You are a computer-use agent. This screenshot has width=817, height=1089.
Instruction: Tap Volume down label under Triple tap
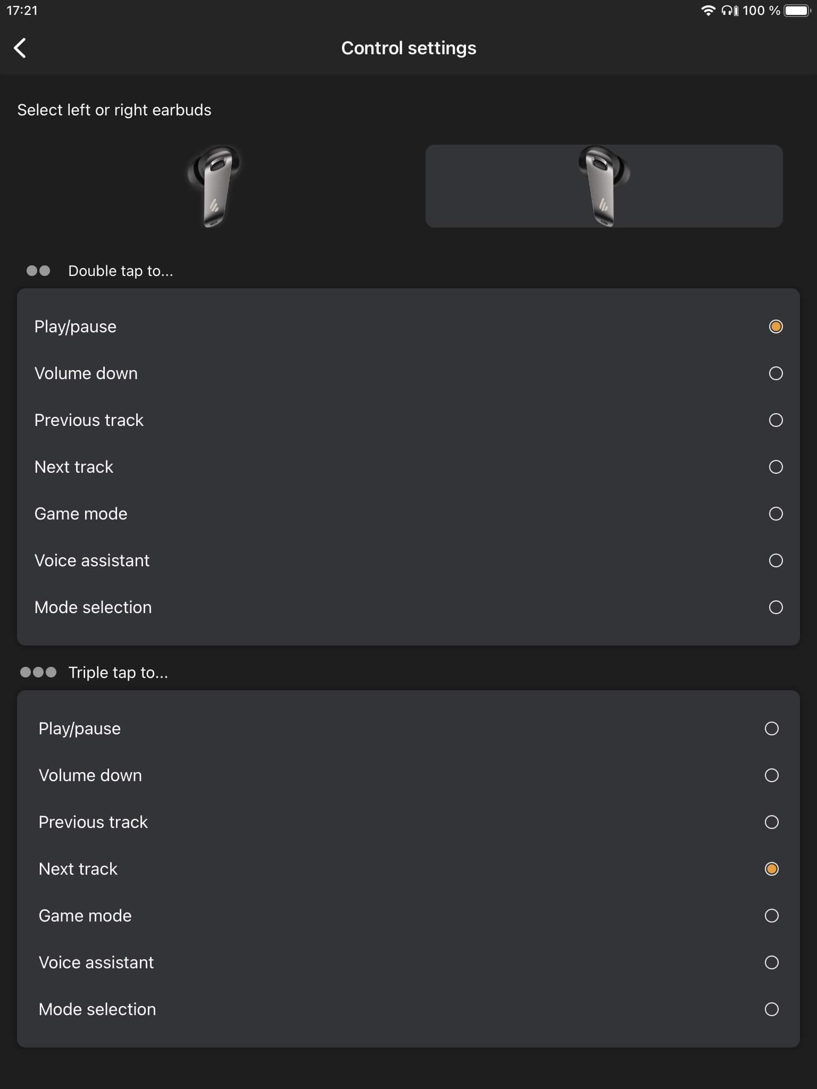click(x=90, y=775)
